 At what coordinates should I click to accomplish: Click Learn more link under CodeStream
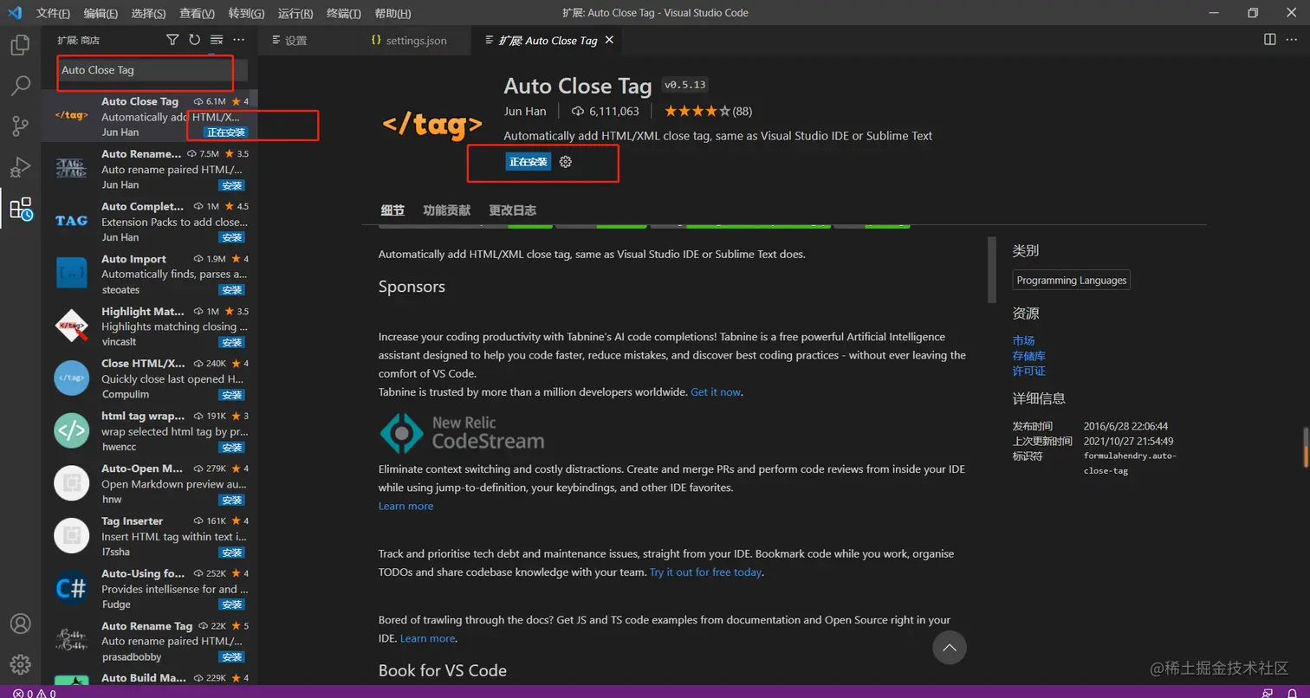(405, 506)
